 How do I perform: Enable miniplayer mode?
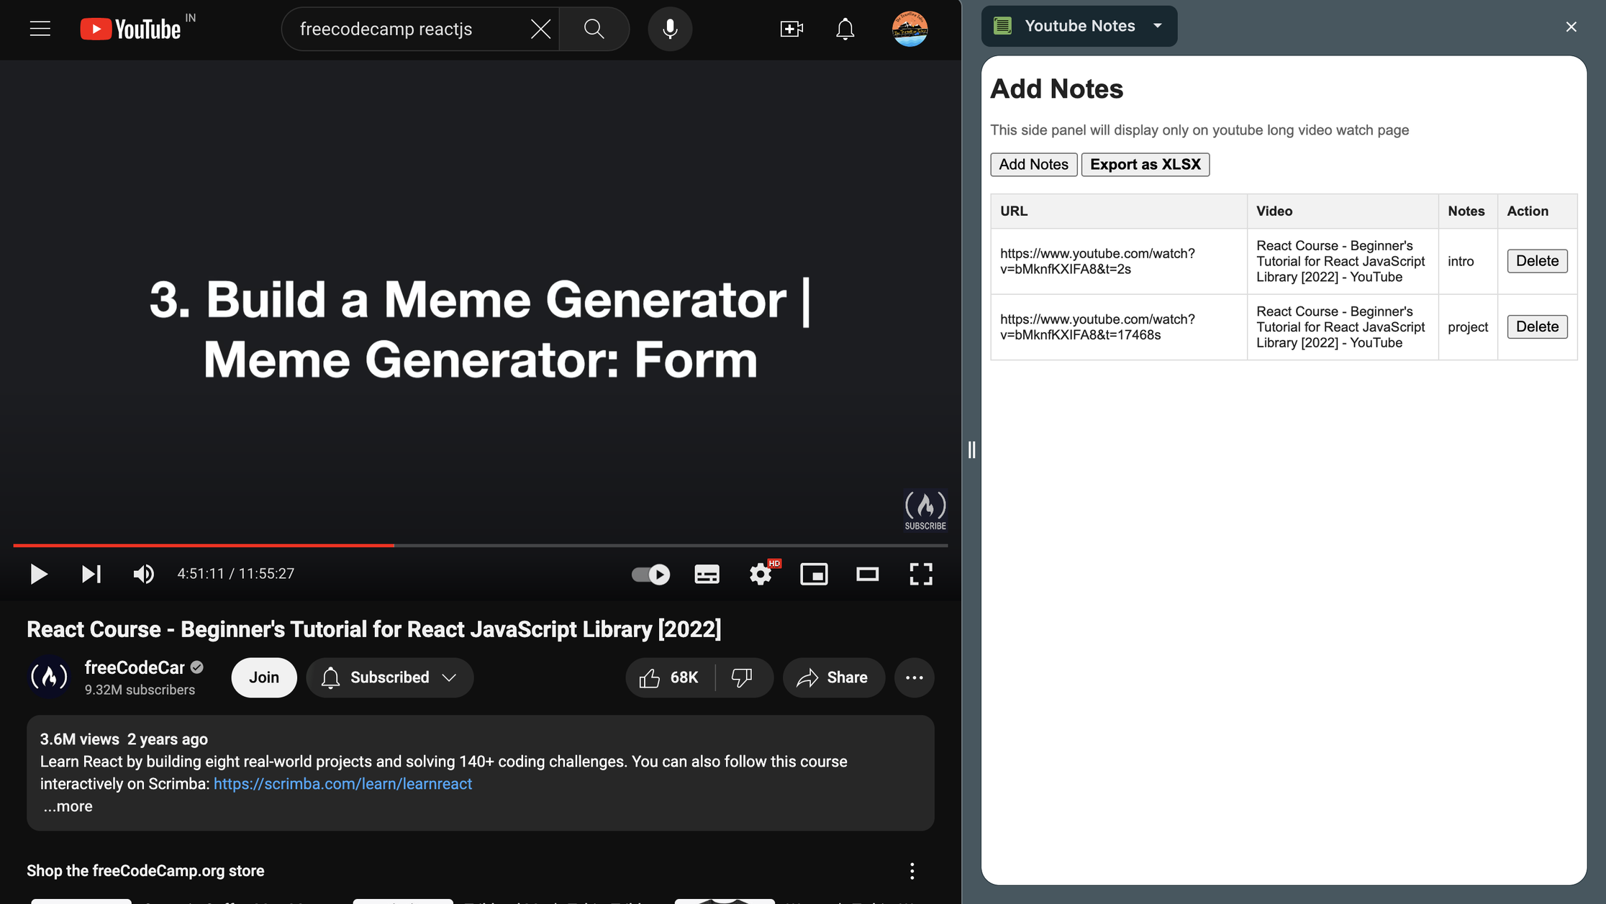point(814,574)
